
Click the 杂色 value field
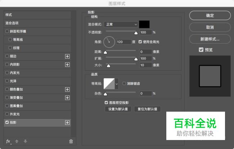pos(146,93)
